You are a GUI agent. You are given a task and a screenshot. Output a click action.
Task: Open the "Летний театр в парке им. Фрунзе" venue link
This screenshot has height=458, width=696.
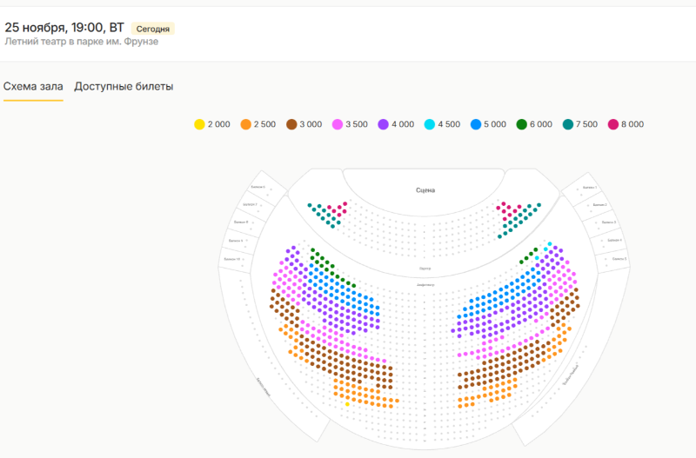82,42
